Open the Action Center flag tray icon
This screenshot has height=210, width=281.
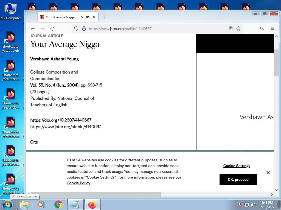[240, 205]
